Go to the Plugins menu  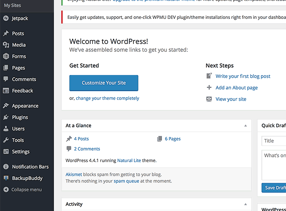pos(20,117)
